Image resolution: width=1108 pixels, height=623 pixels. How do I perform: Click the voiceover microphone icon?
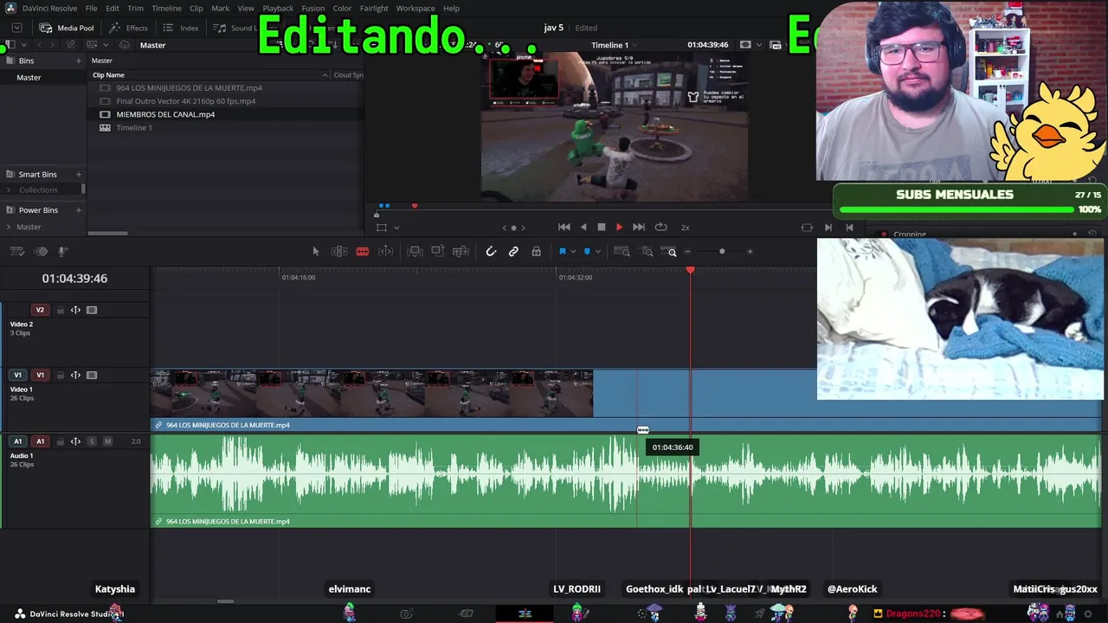coord(62,252)
